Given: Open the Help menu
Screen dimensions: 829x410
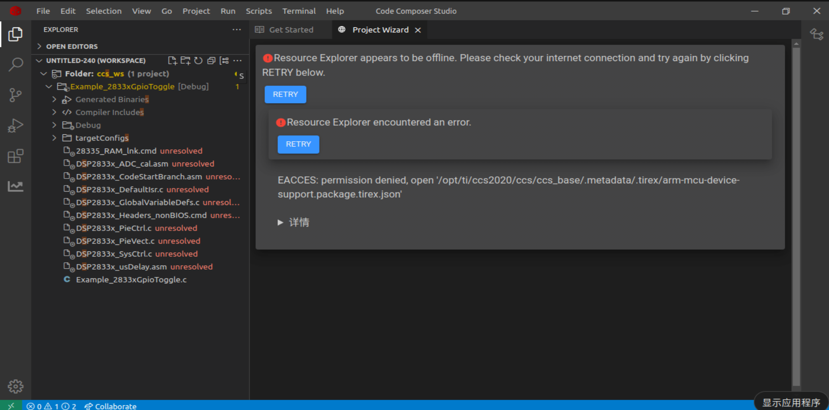Looking at the screenshot, I should pos(335,11).
